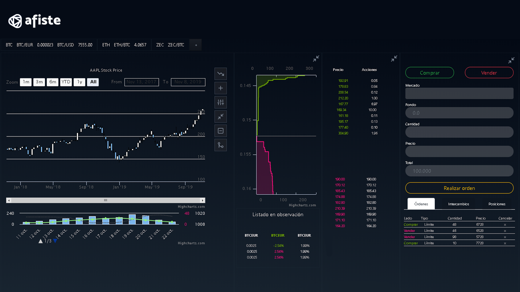520x292 pixels.
Task: Set chart zoom to YTD
Action: tap(66, 82)
